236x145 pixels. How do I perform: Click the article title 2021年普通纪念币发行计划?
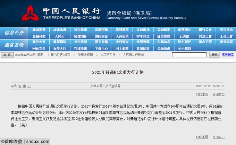coord(118,72)
